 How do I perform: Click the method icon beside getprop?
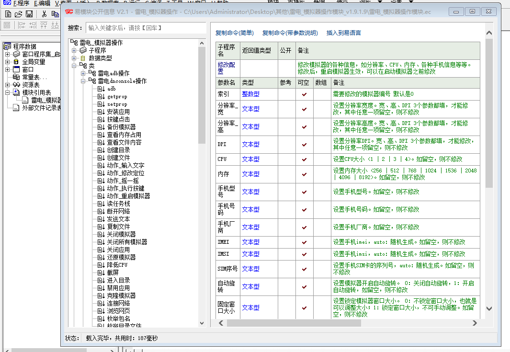(101, 96)
